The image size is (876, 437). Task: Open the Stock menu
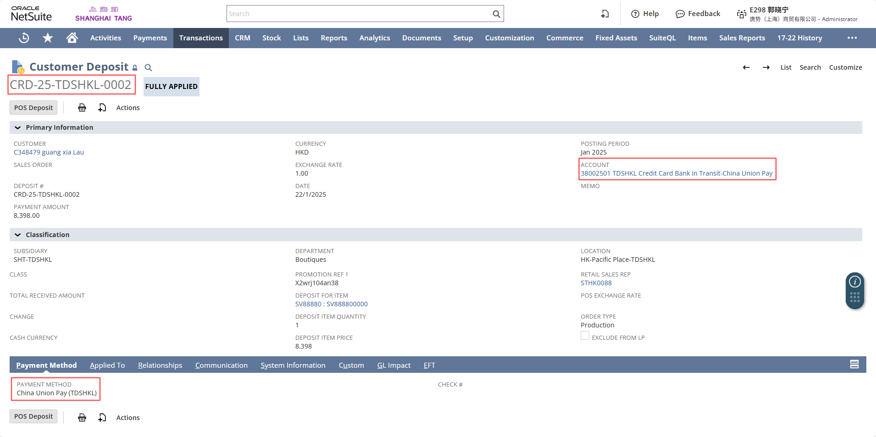pyautogui.click(x=272, y=38)
